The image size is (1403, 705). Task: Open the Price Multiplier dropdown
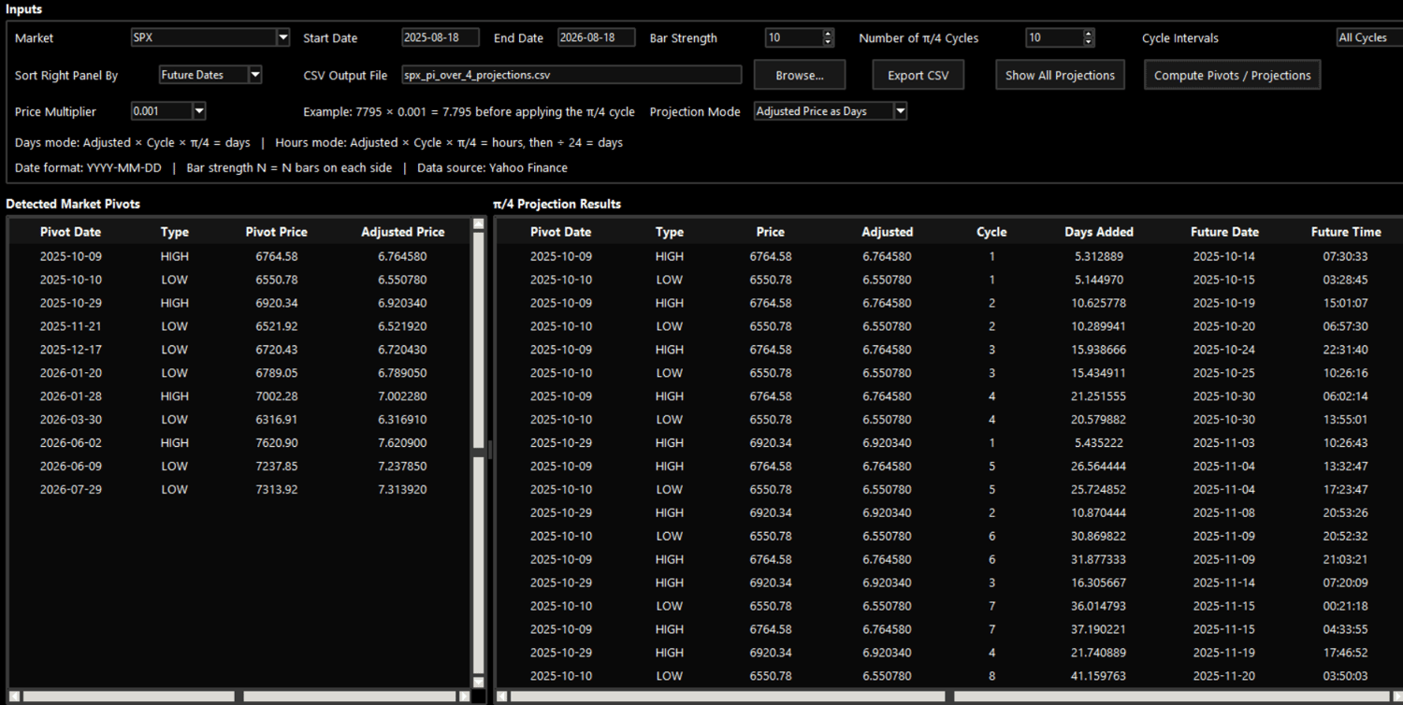tap(167, 111)
